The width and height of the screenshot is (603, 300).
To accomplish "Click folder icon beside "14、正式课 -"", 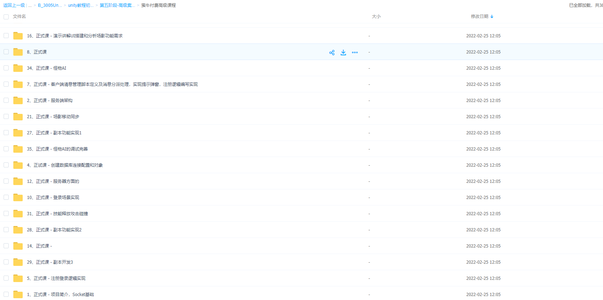I will (x=18, y=246).
